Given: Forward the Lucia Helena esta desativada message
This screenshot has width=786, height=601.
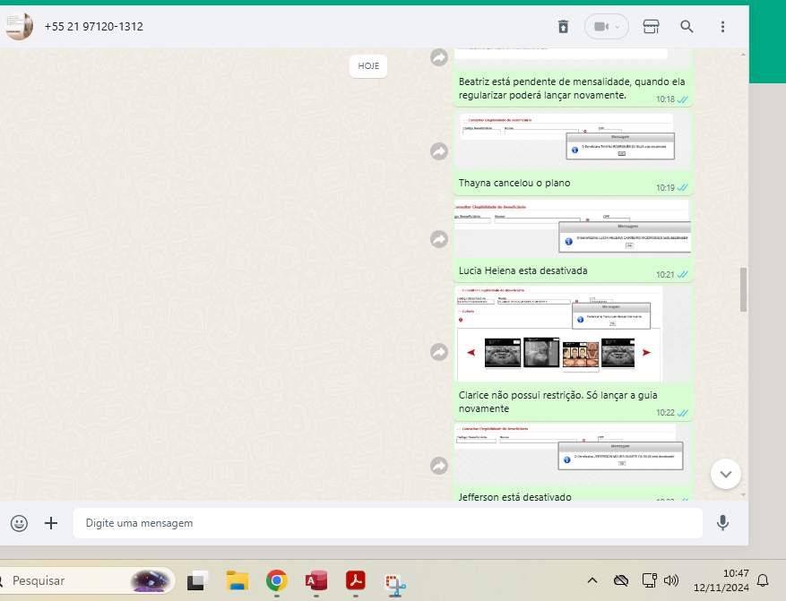Looking at the screenshot, I should 439,239.
